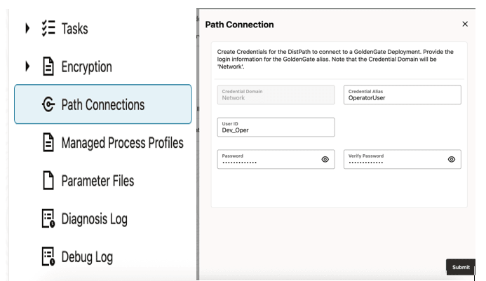The width and height of the screenshot is (486, 281).
Task: Click the Tasks checklist icon
Action: 48,29
